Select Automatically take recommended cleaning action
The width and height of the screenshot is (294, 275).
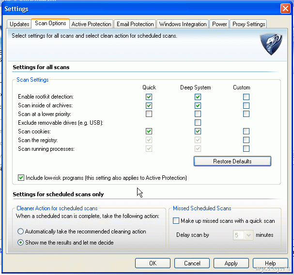coord(21,232)
